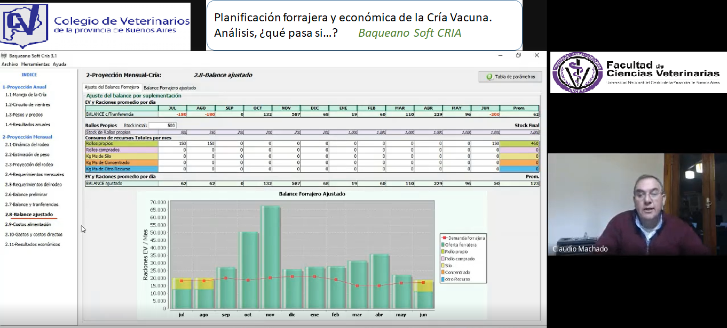The image size is (727, 328).
Task: Open 1.3-Pesos y precios
Action: pyautogui.click(x=24, y=114)
